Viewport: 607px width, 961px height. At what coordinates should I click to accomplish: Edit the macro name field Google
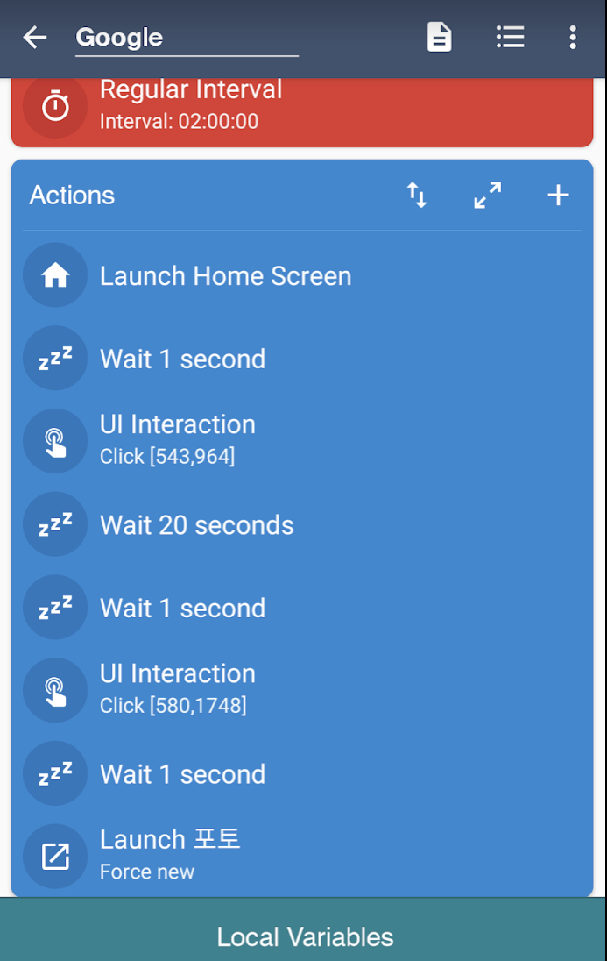point(187,38)
